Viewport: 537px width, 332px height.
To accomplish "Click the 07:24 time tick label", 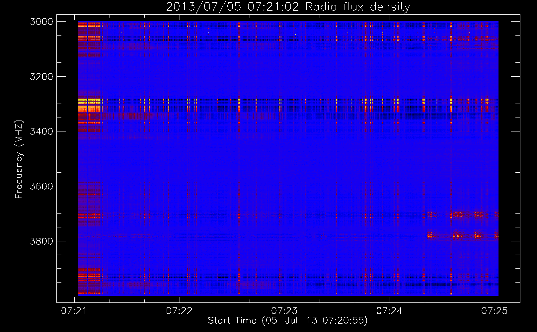I will point(390,311).
